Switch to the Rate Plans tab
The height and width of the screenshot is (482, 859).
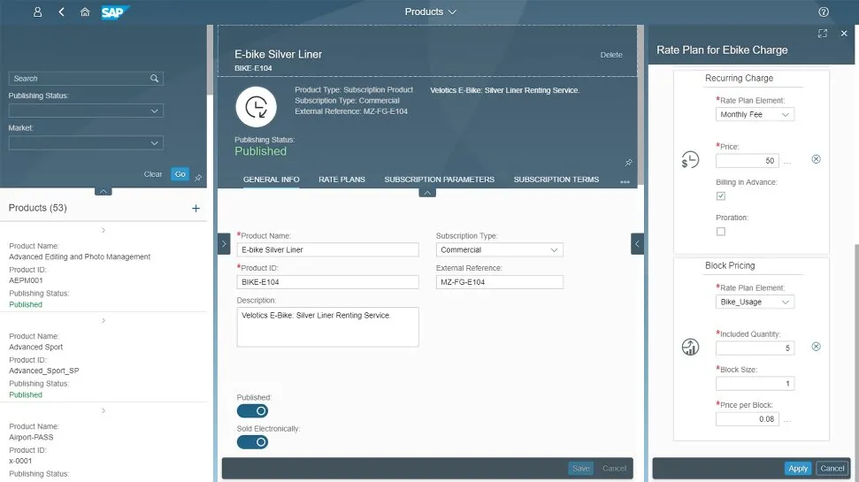[341, 180]
